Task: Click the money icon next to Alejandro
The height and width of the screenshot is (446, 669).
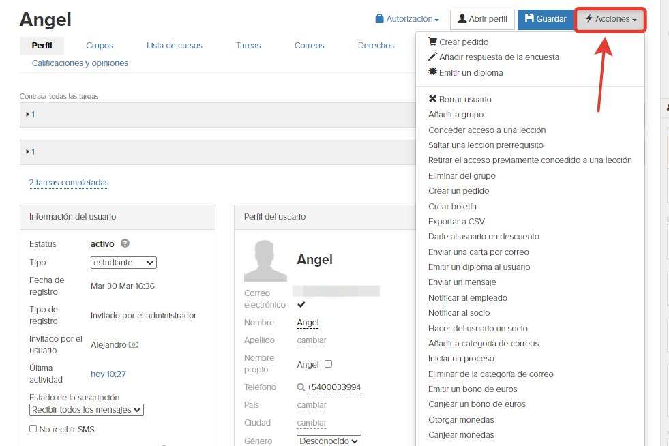Action: tap(134, 344)
